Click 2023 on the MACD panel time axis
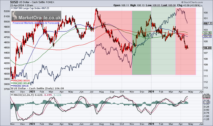 [32, 124]
